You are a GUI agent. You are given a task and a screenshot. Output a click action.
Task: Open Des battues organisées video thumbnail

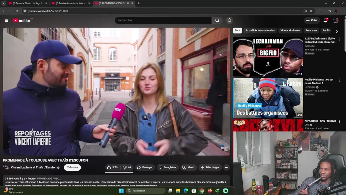click(x=268, y=98)
